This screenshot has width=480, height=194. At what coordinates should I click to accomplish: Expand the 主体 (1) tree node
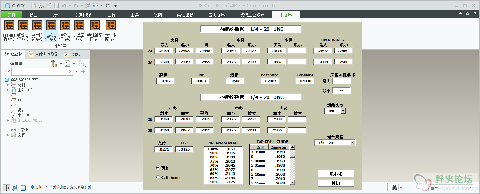[x=8, y=90]
